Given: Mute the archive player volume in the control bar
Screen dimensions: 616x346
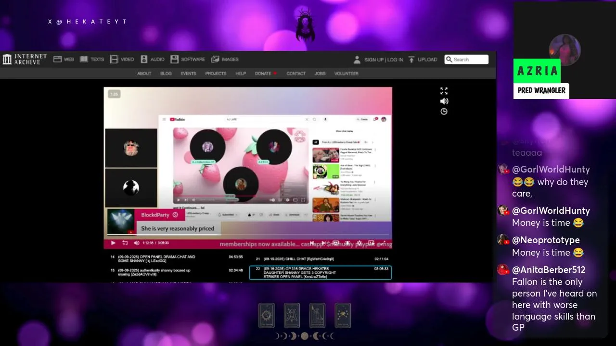Looking at the screenshot, I should pyautogui.click(x=137, y=243).
